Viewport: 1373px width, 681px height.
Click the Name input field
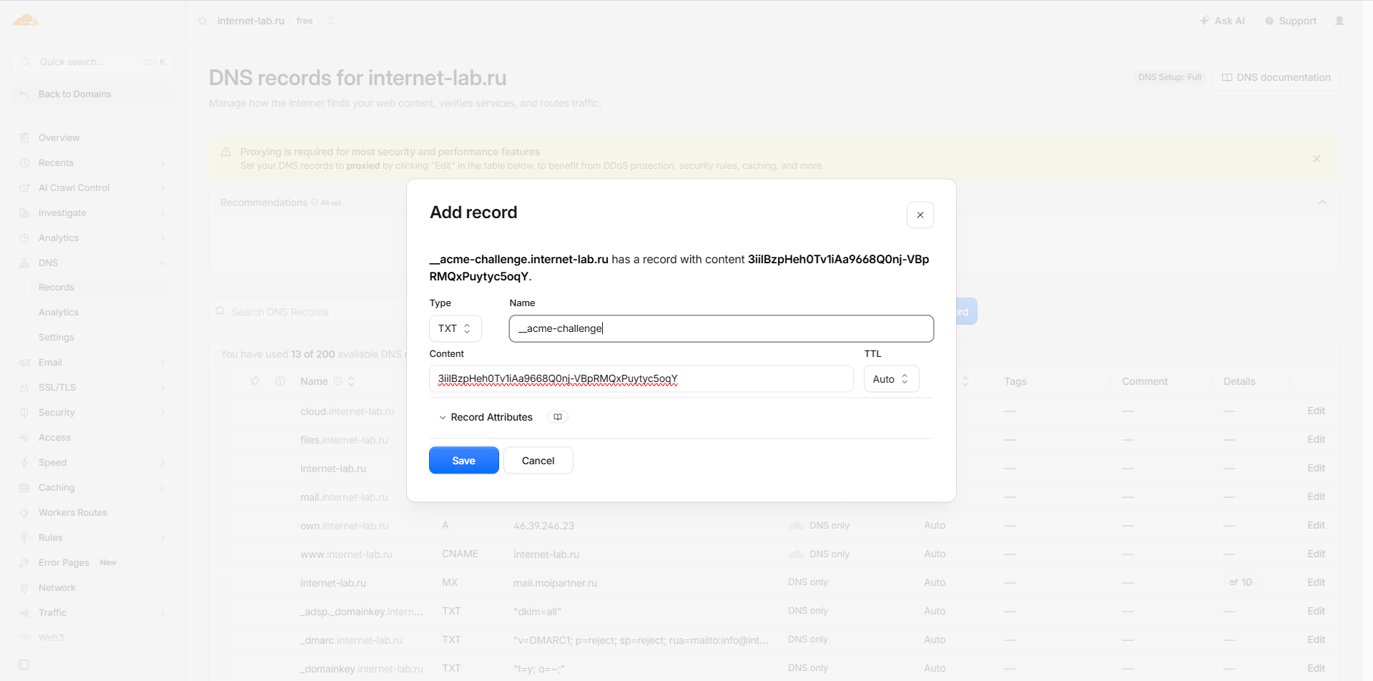coord(722,328)
